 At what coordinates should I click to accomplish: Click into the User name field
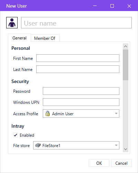76,23
